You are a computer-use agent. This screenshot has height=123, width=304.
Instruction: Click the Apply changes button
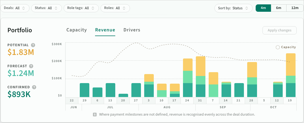pos(279,30)
